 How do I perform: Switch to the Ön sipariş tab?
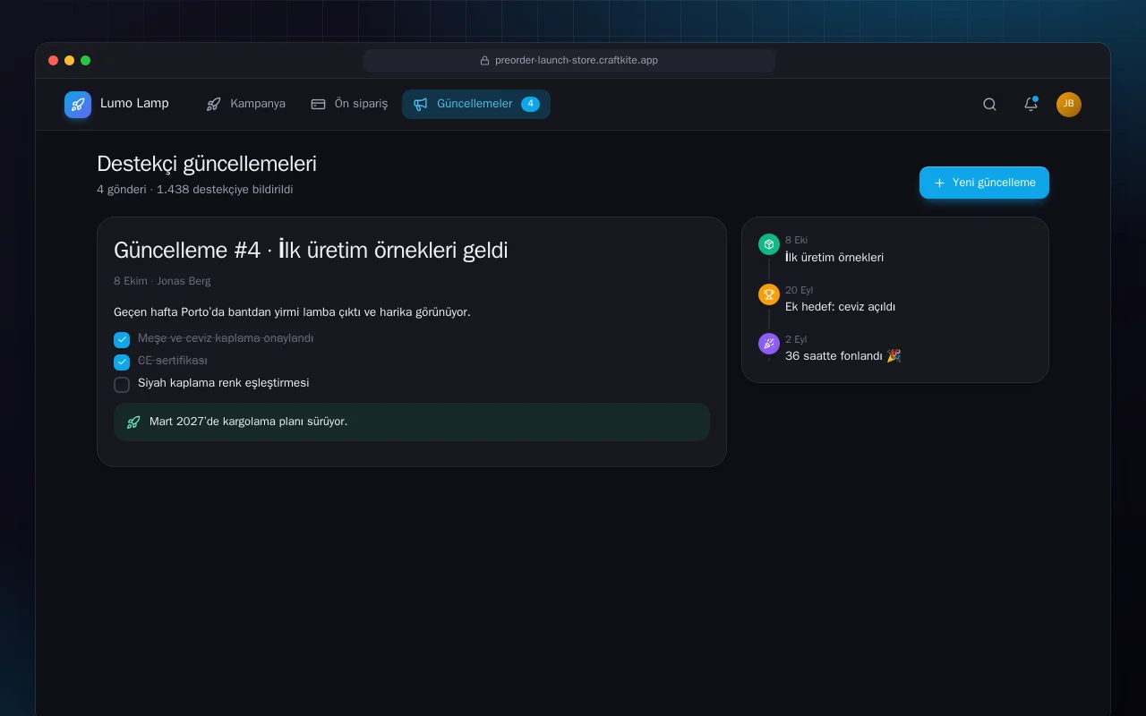click(x=349, y=104)
